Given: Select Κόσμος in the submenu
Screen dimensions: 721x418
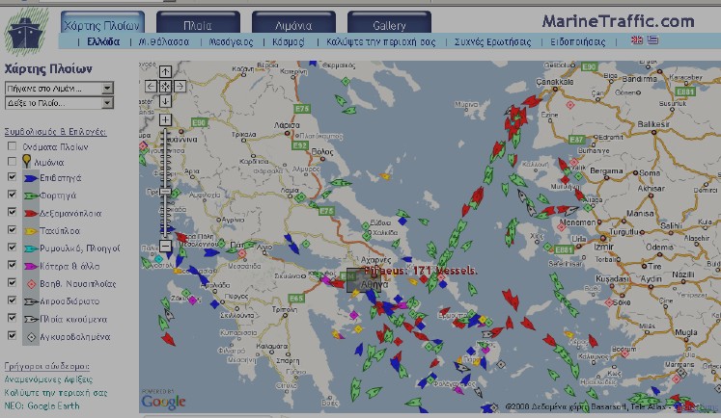Looking at the screenshot, I should point(289,41).
